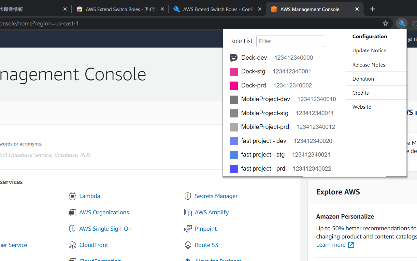Select Release Notes from the Configuration menu
This screenshot has width=417, height=261.
pos(368,64)
